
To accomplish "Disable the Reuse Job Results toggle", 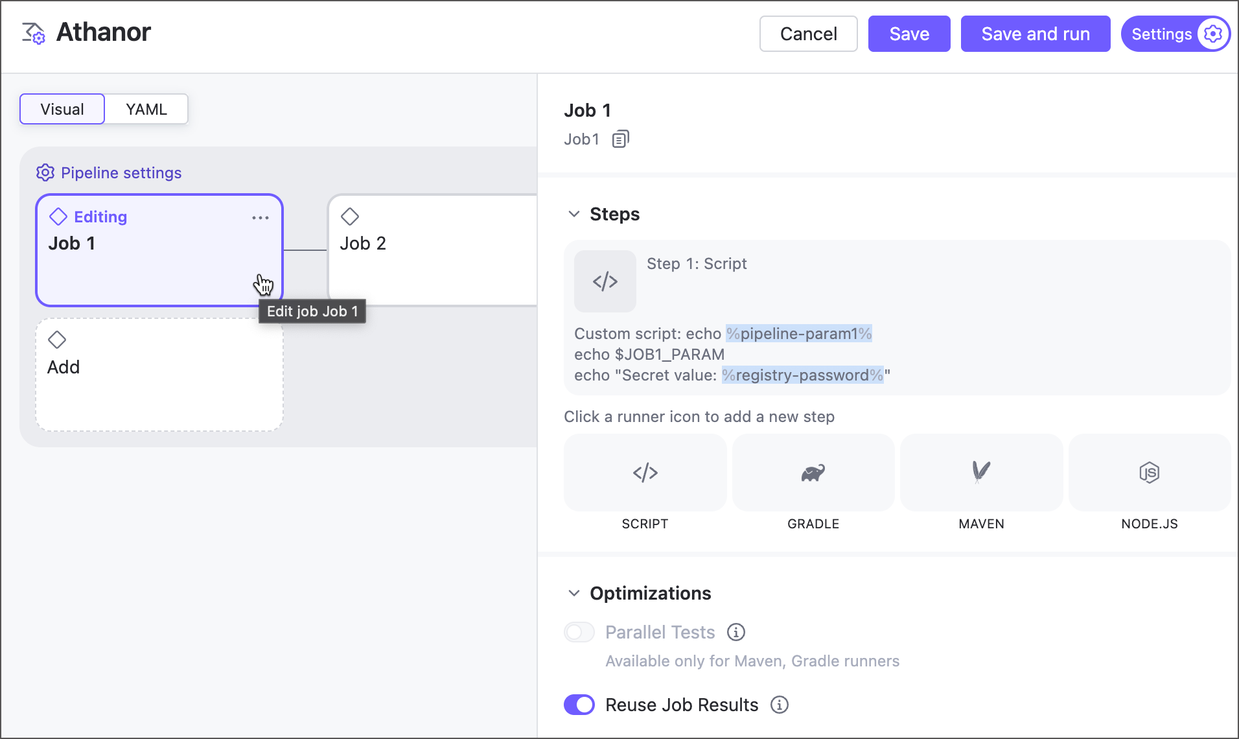I will point(579,705).
